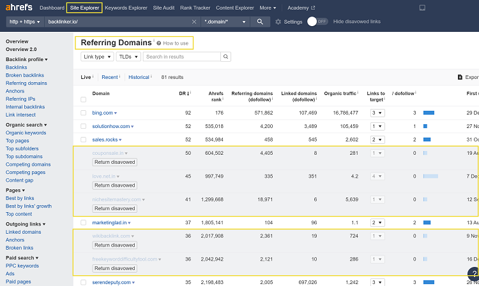Open the serendeputy.com domain link

click(x=112, y=282)
